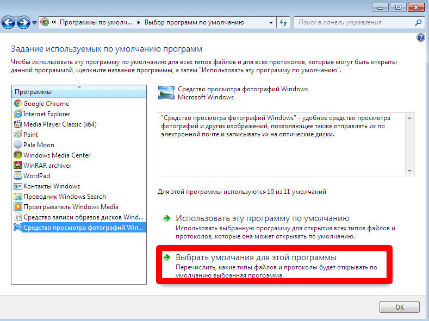Open recent pages dropdown next to Forward
The image size is (429, 321).
tap(34, 23)
